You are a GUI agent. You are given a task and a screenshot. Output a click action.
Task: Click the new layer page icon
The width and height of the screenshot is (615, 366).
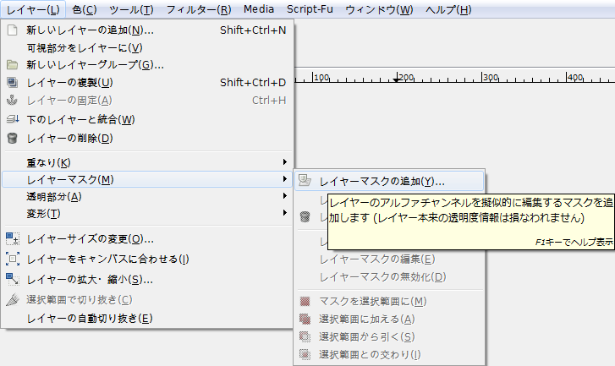click(12, 30)
